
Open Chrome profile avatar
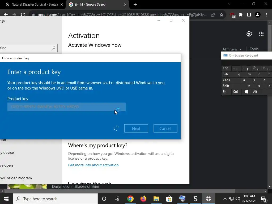[258, 15]
